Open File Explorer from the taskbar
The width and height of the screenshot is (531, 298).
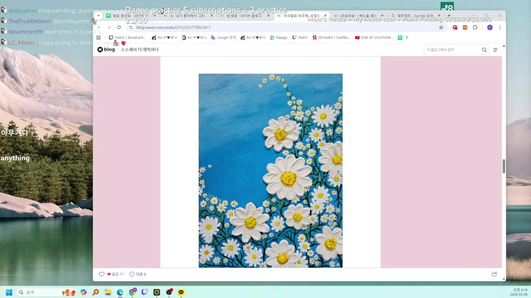(108, 292)
